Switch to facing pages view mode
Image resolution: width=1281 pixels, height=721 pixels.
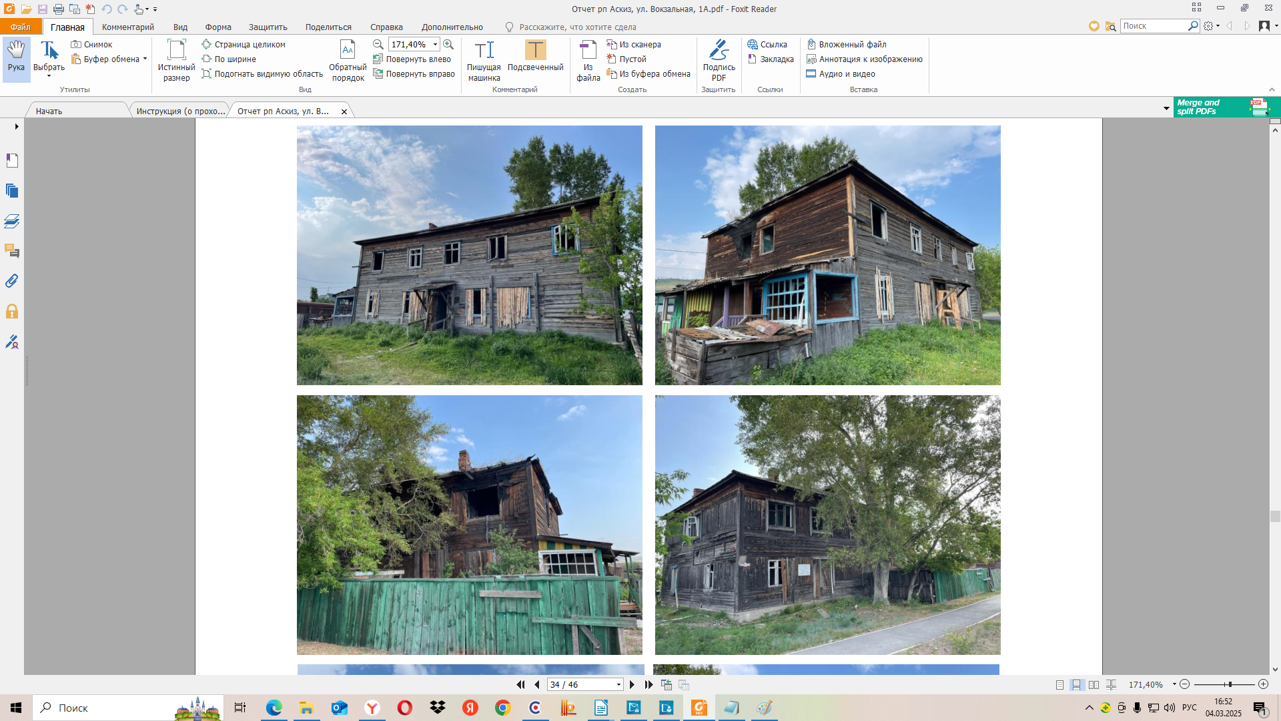click(1094, 685)
